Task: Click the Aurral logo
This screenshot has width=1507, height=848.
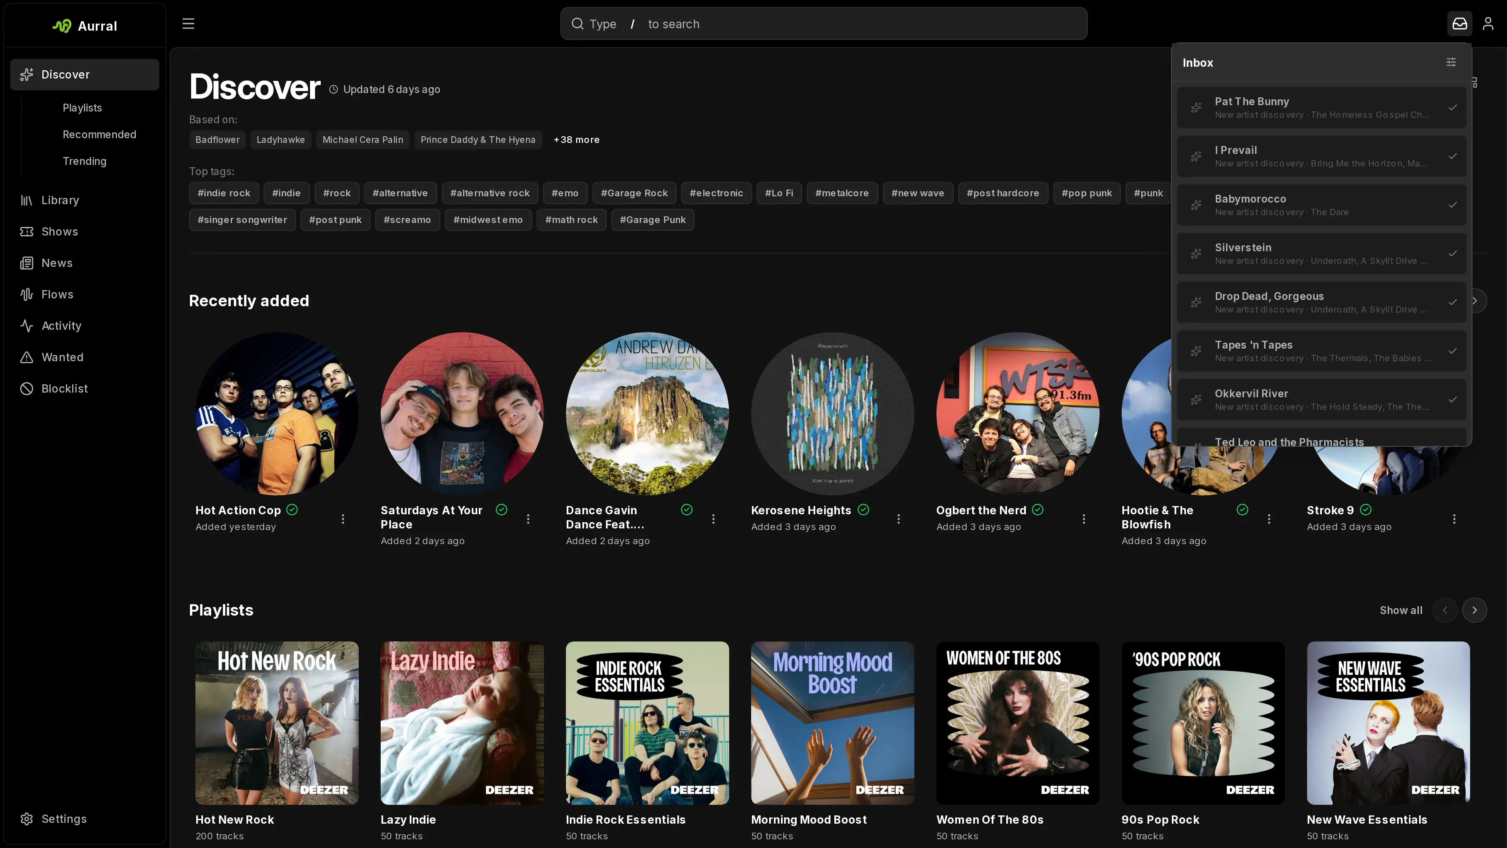Action: click(85, 26)
